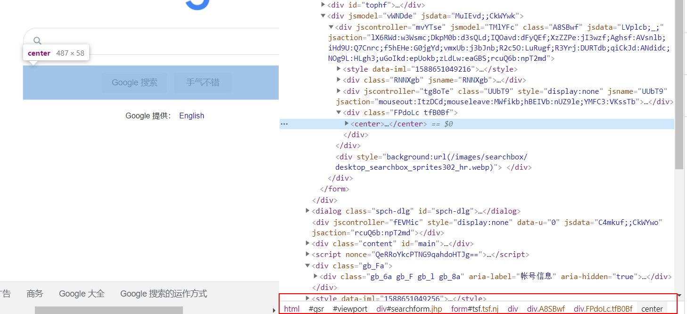Viewport: 687px width, 314px height.
Task: Open the English language link
Action: coord(191,116)
